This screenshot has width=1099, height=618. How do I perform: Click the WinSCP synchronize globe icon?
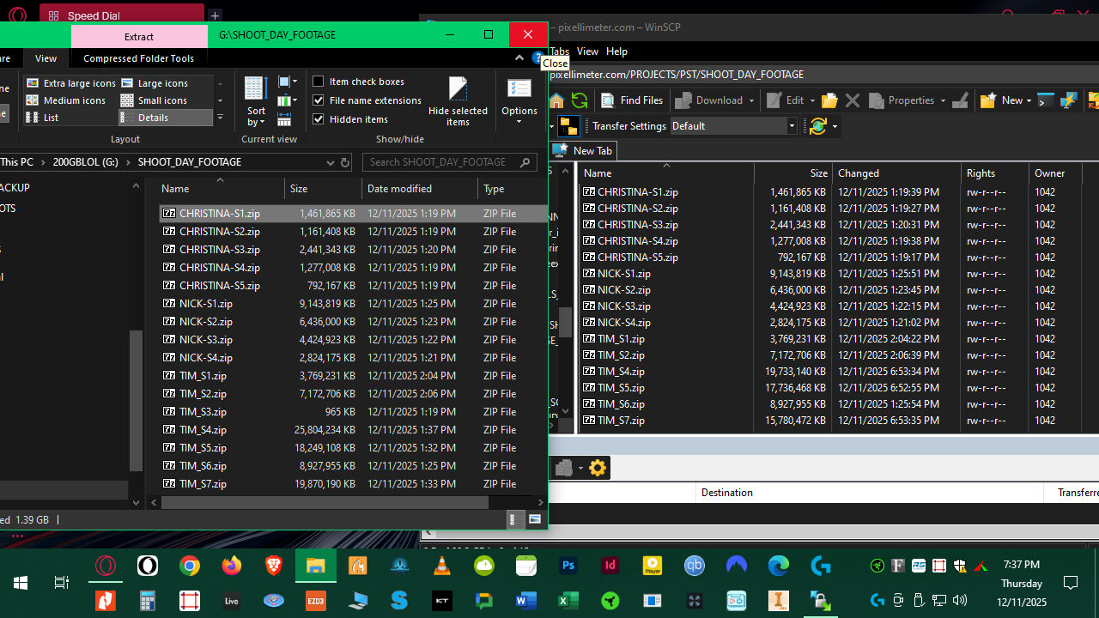pos(817,126)
